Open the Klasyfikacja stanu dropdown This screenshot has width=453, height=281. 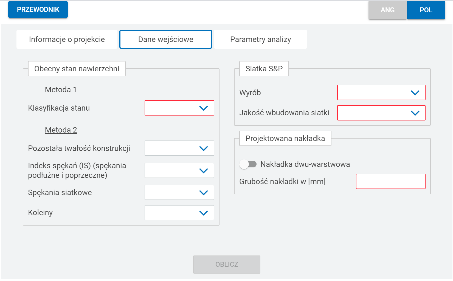click(179, 108)
